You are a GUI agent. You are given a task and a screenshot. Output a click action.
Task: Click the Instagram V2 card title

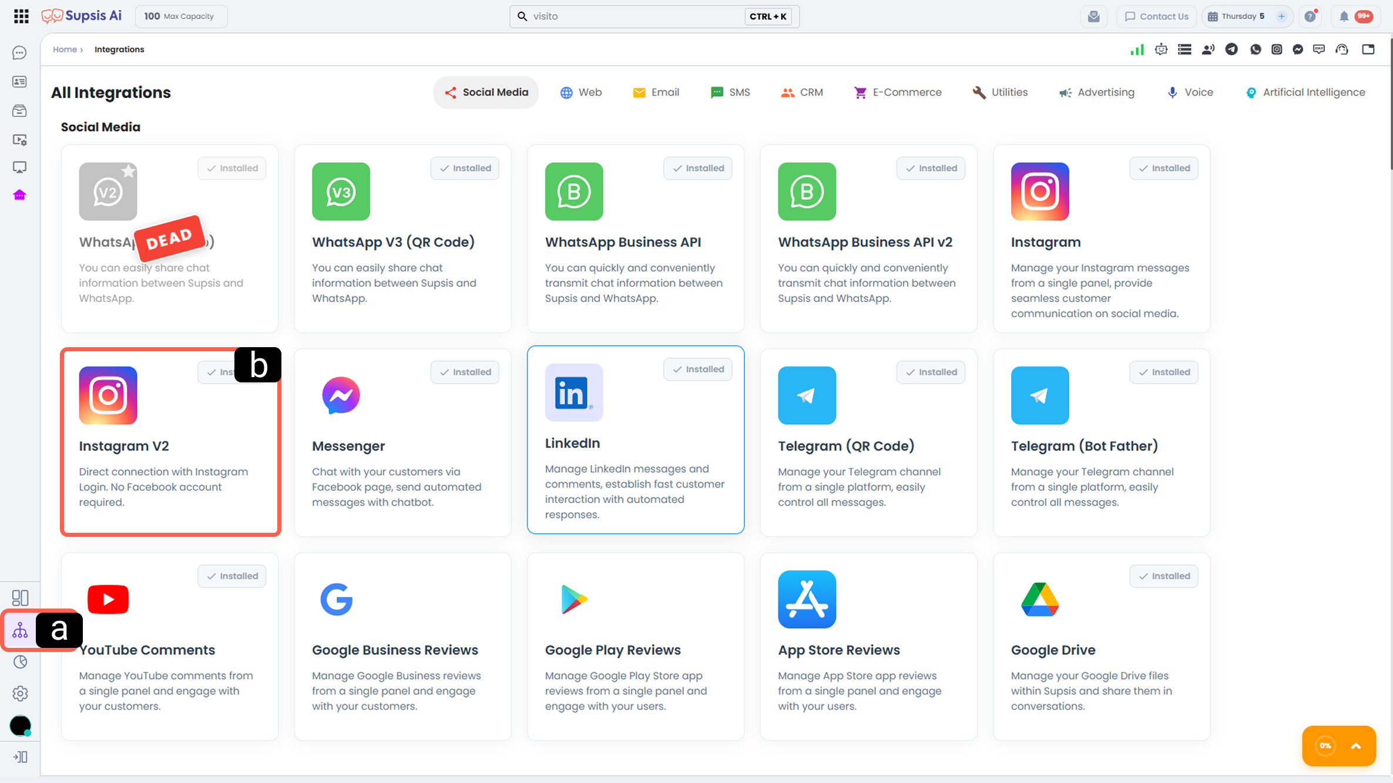[x=124, y=446]
